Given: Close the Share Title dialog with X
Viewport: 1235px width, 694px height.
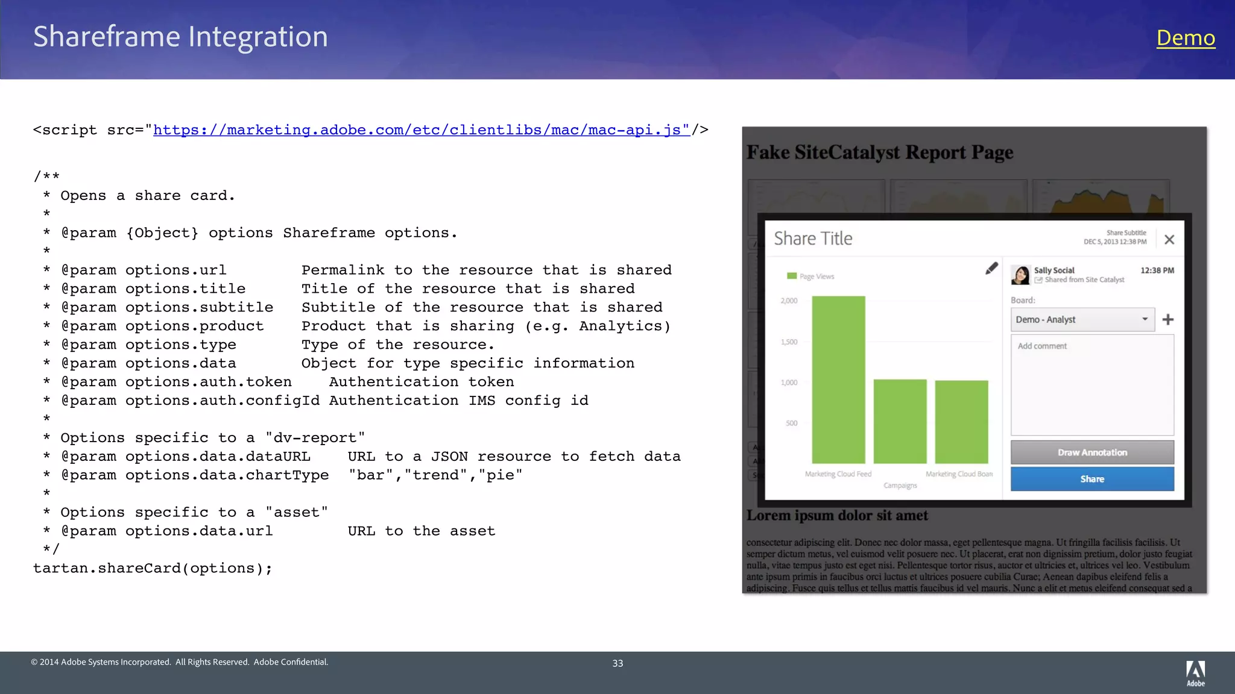Looking at the screenshot, I should point(1169,240).
